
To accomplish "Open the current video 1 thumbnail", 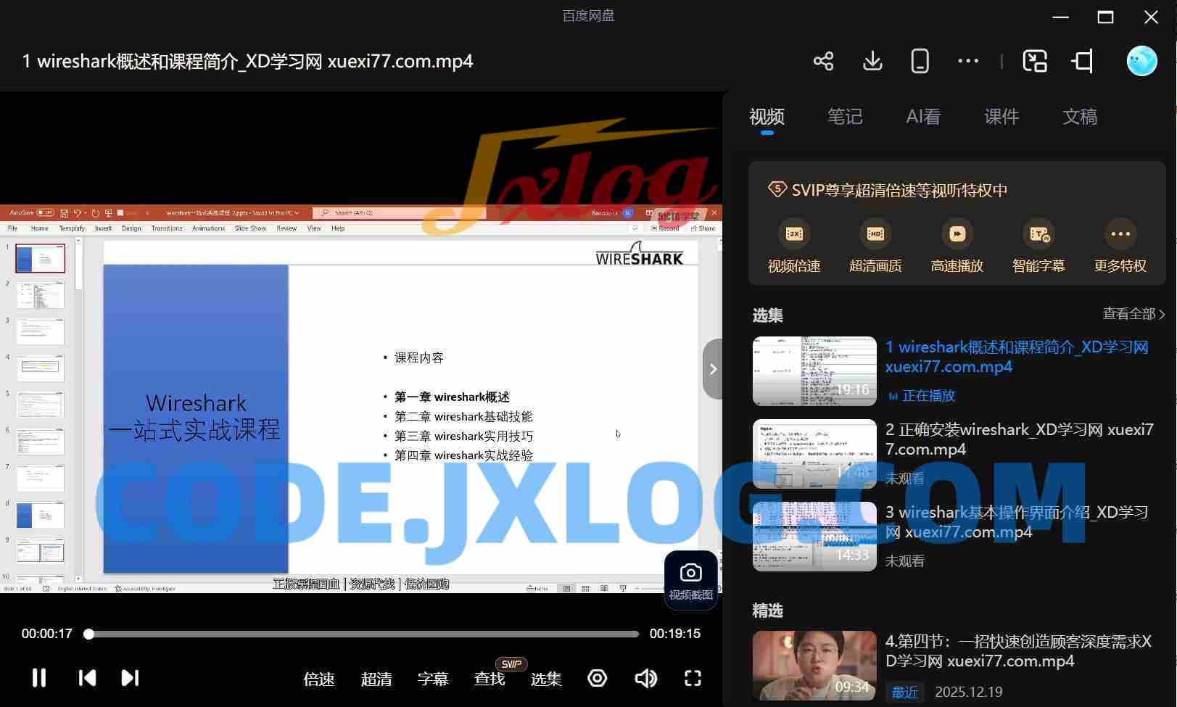I will coord(815,371).
